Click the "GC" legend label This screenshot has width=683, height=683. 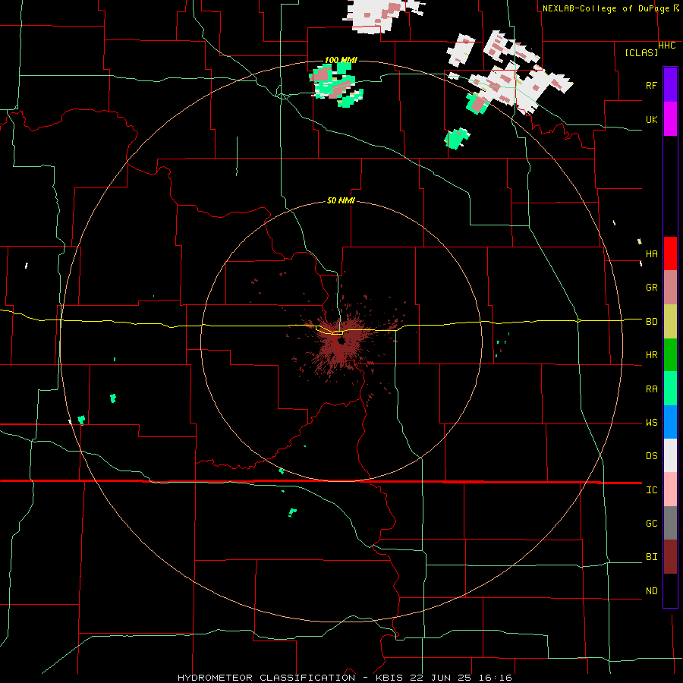[x=651, y=524]
